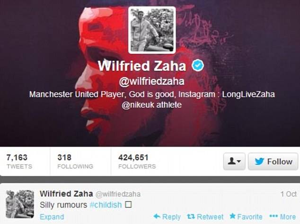Click the More three-dots icon
300x224 pixels.
click(274, 216)
